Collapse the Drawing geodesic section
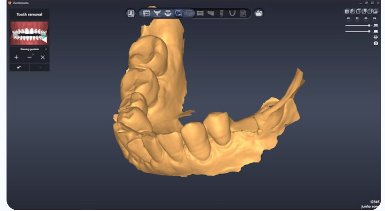 tap(46, 49)
